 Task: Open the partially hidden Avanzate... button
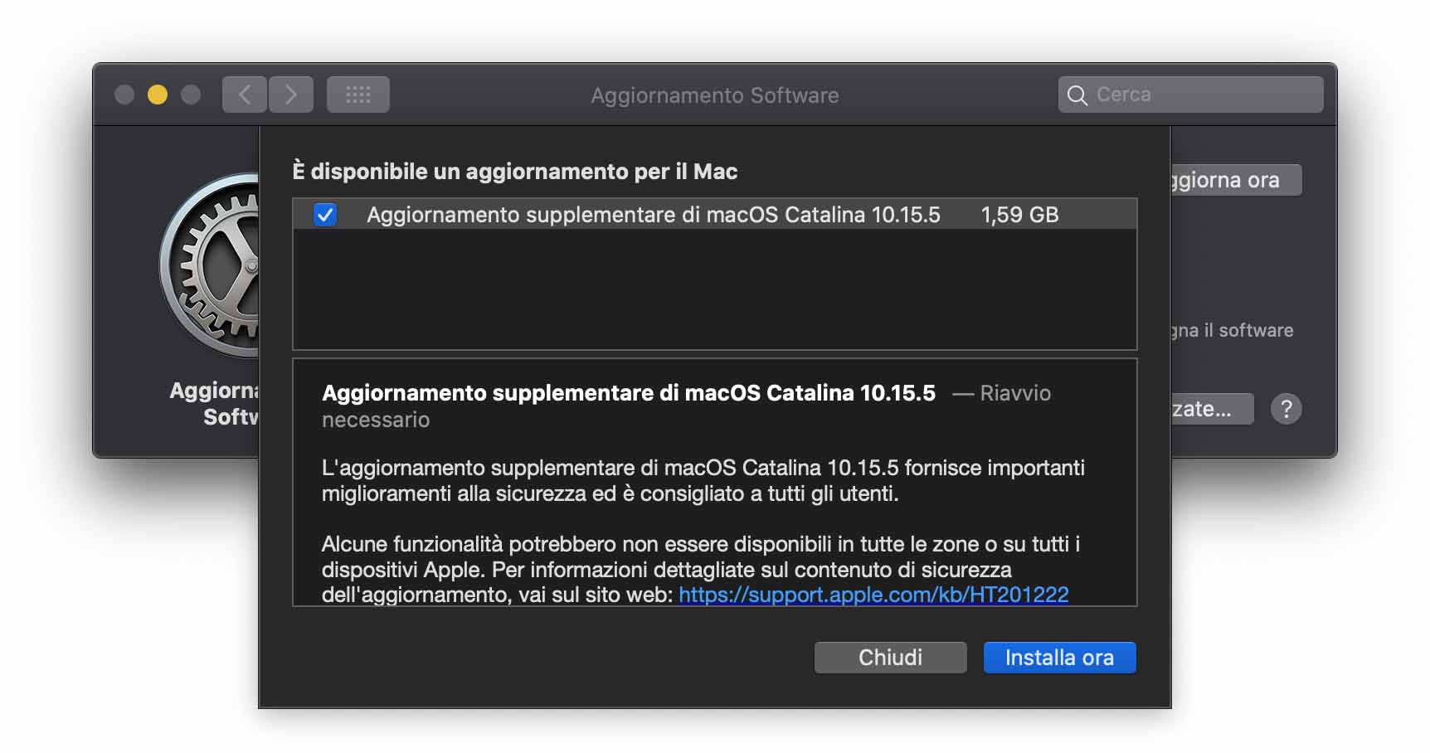coord(1211,409)
